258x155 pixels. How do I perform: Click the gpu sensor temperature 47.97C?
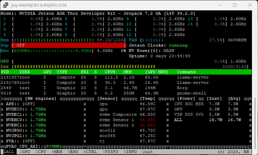[x=148, y=109]
